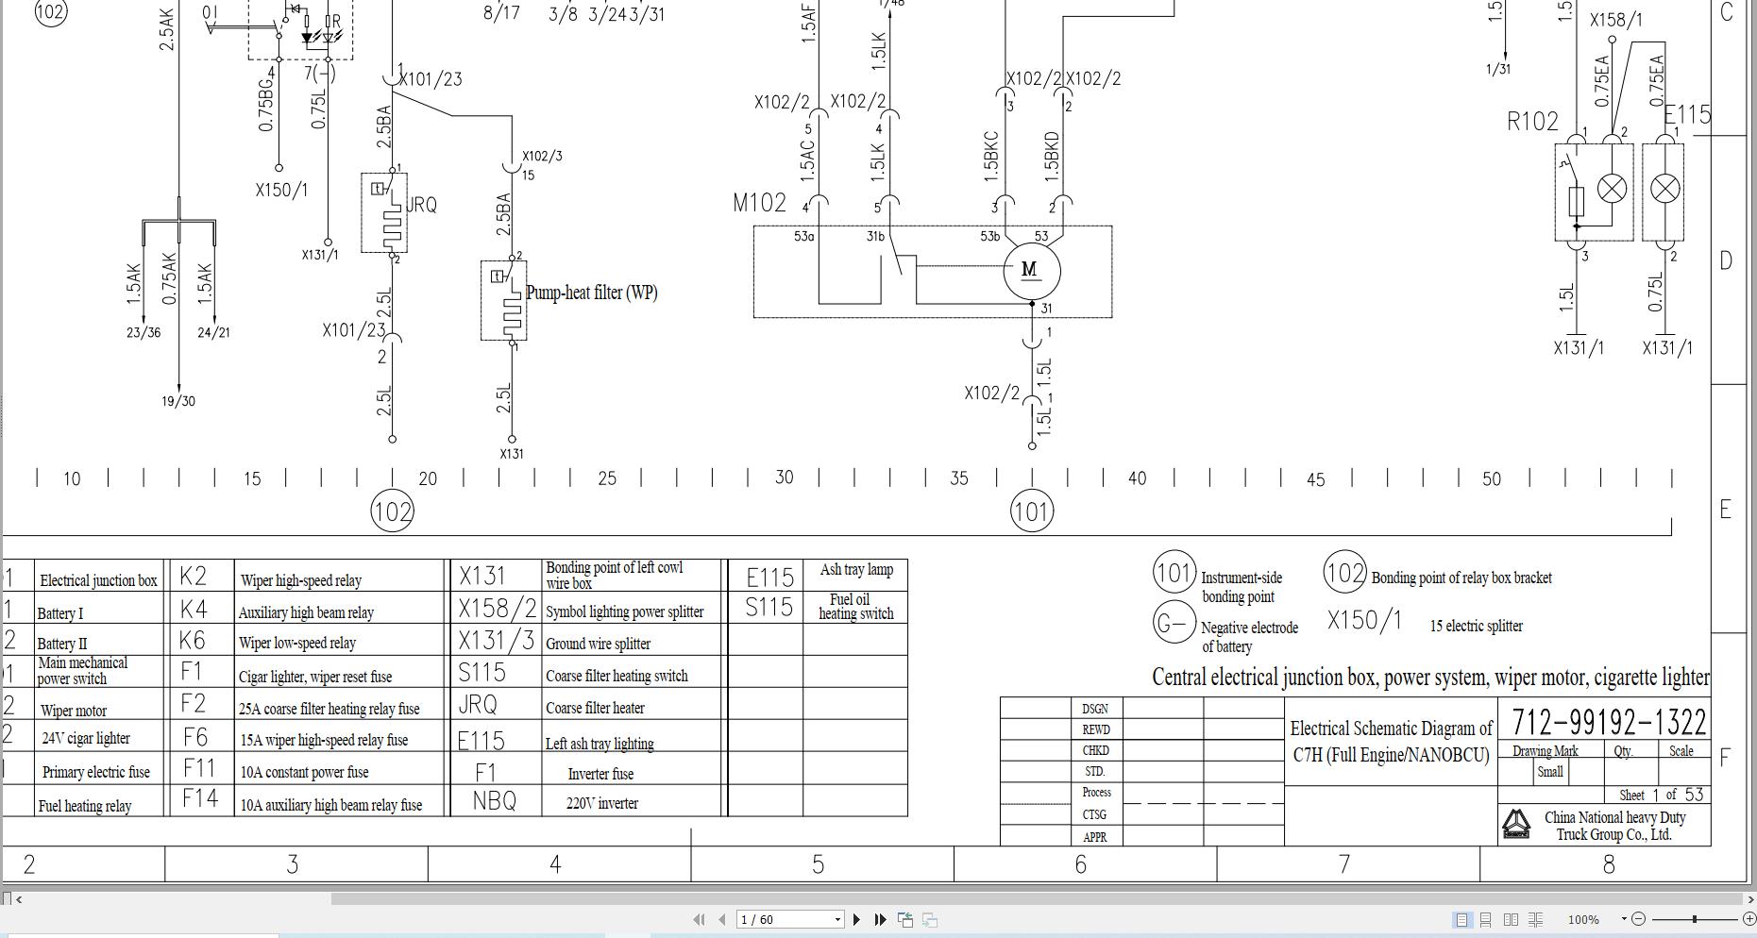Viewport: 1757px width, 938px height.
Task: Open the zoom level dropdown arrow
Action: click(1624, 919)
